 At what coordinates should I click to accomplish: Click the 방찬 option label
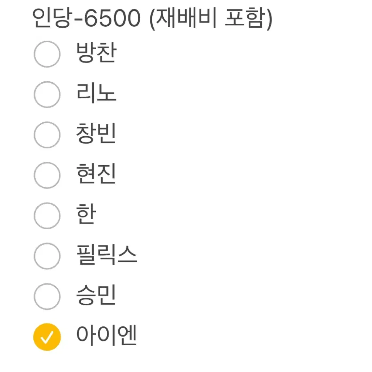pos(96,52)
